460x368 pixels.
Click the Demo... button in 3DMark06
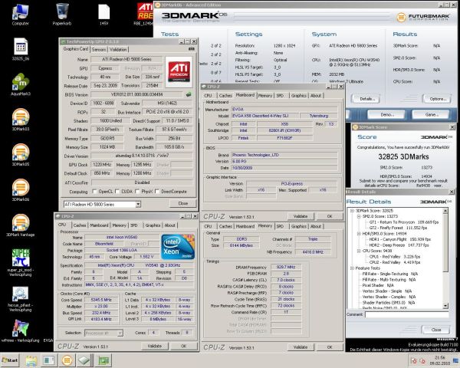coord(386,114)
